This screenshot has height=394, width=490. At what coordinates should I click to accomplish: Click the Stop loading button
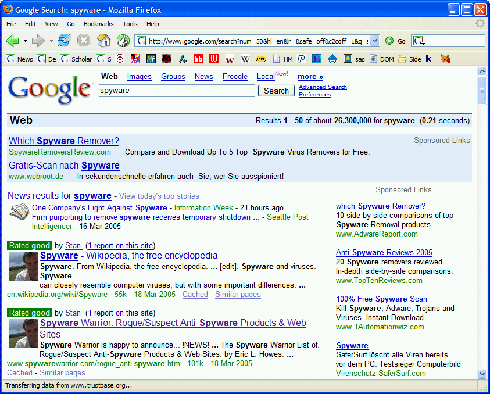(84, 41)
